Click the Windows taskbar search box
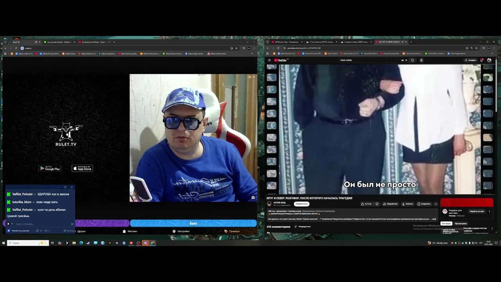 [27, 243]
